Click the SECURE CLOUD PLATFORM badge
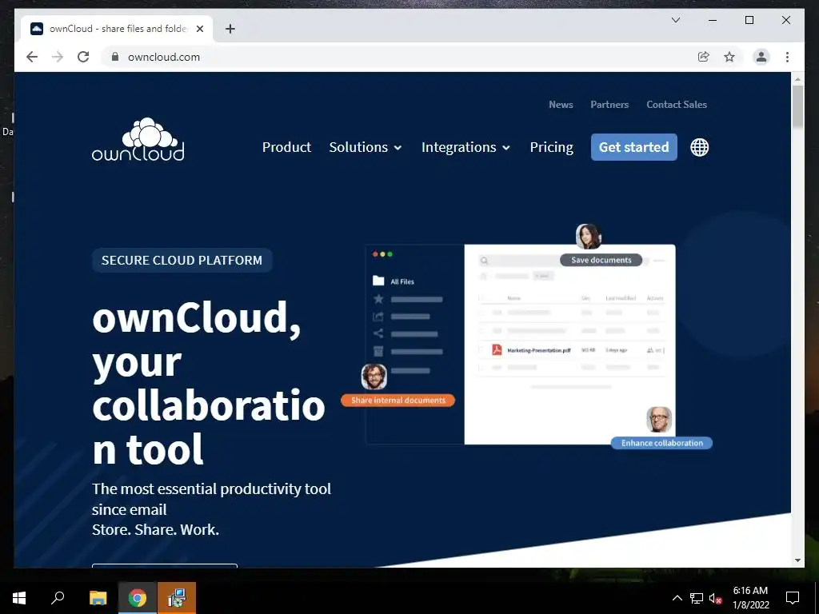Screen dimensions: 819x614 182,260
